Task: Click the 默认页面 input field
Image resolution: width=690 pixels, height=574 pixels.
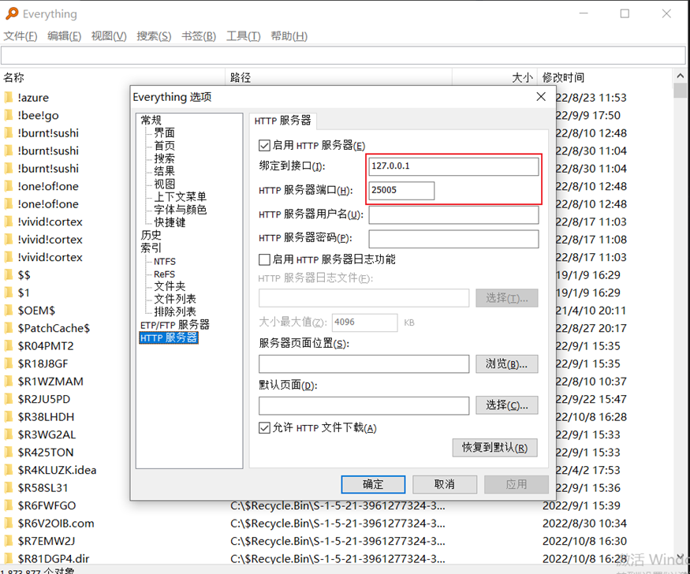Action: tap(364, 405)
